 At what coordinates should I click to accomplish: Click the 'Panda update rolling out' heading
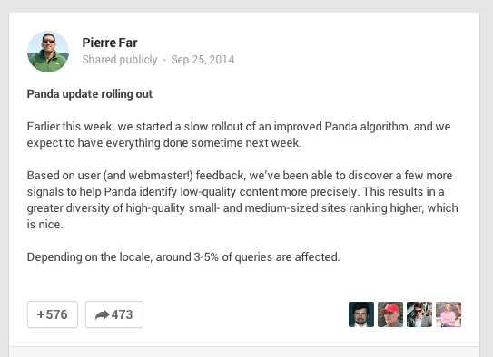pyautogui.click(x=90, y=94)
